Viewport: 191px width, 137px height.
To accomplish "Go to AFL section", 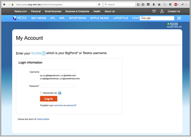I will [x=53, y=18].
